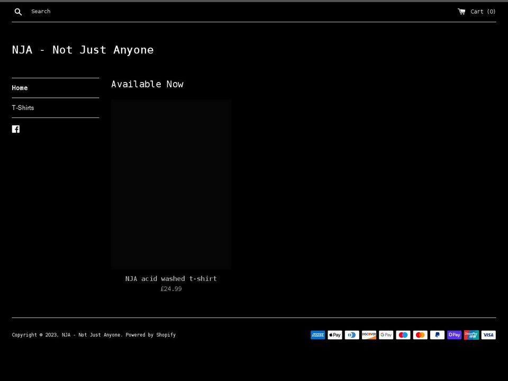Visit the Facebook page icon
Viewport: 508px width, 381px height.
coord(16,129)
